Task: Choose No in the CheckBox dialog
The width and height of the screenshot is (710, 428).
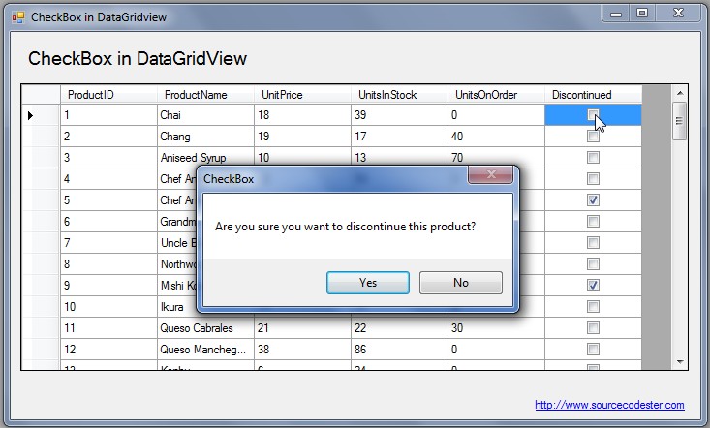Action: point(461,283)
